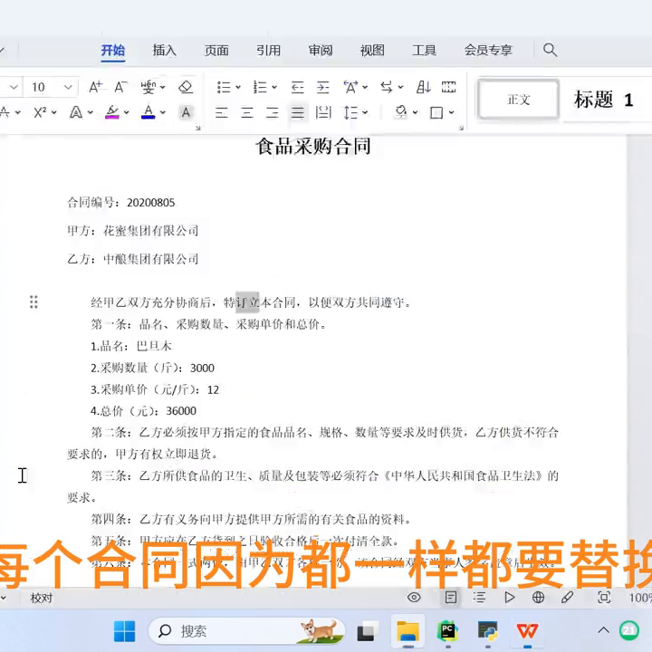Apply the 正文 style
Image resolution: width=652 pixels, height=652 pixels.
[519, 100]
